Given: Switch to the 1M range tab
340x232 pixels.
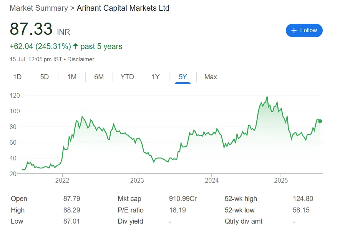Looking at the screenshot, I should pyautogui.click(x=72, y=77).
